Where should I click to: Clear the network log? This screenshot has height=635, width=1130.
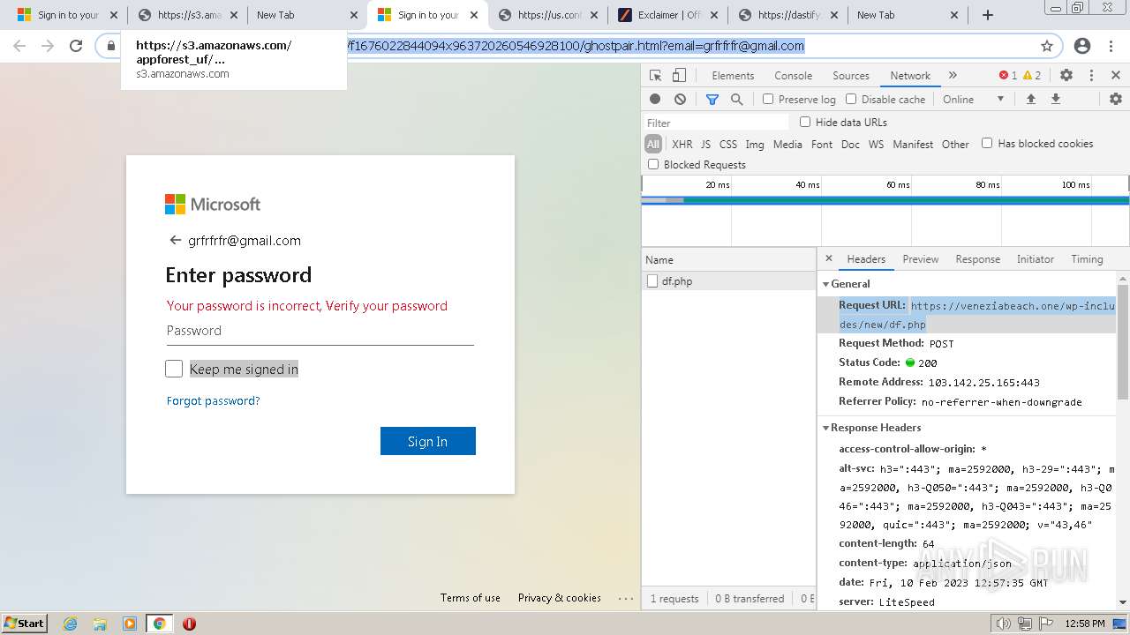coord(680,100)
